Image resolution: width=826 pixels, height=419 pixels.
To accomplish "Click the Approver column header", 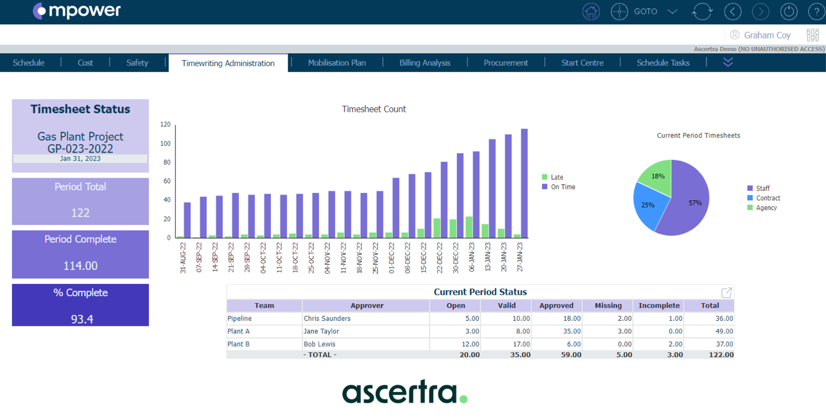I will (366, 306).
